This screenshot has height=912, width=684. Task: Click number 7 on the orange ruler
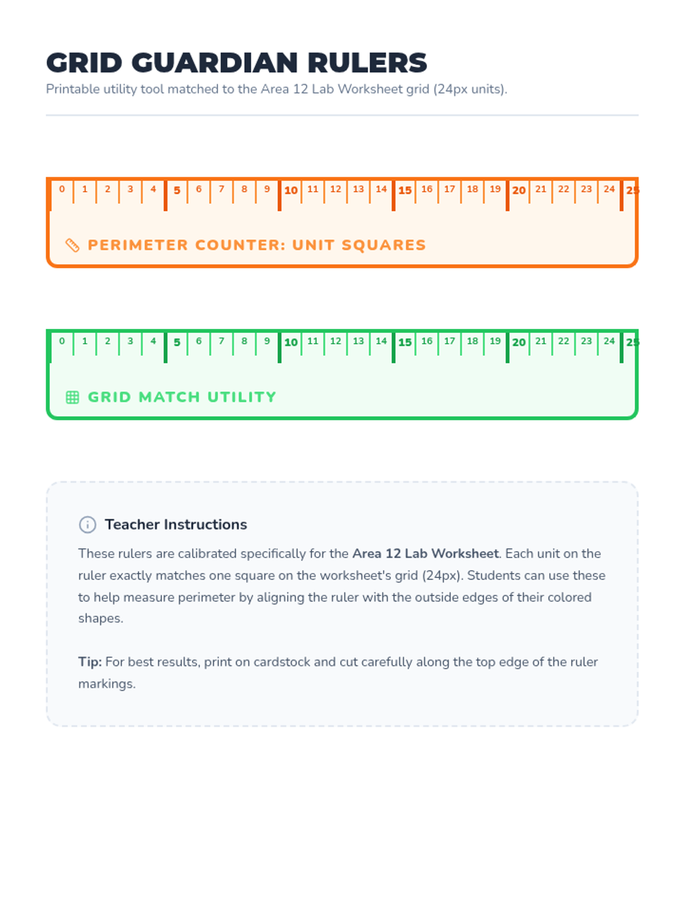coord(222,189)
